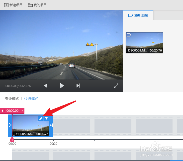Click the video preview frame
This screenshot has height=161, width=183.
pyautogui.click(x=62, y=45)
